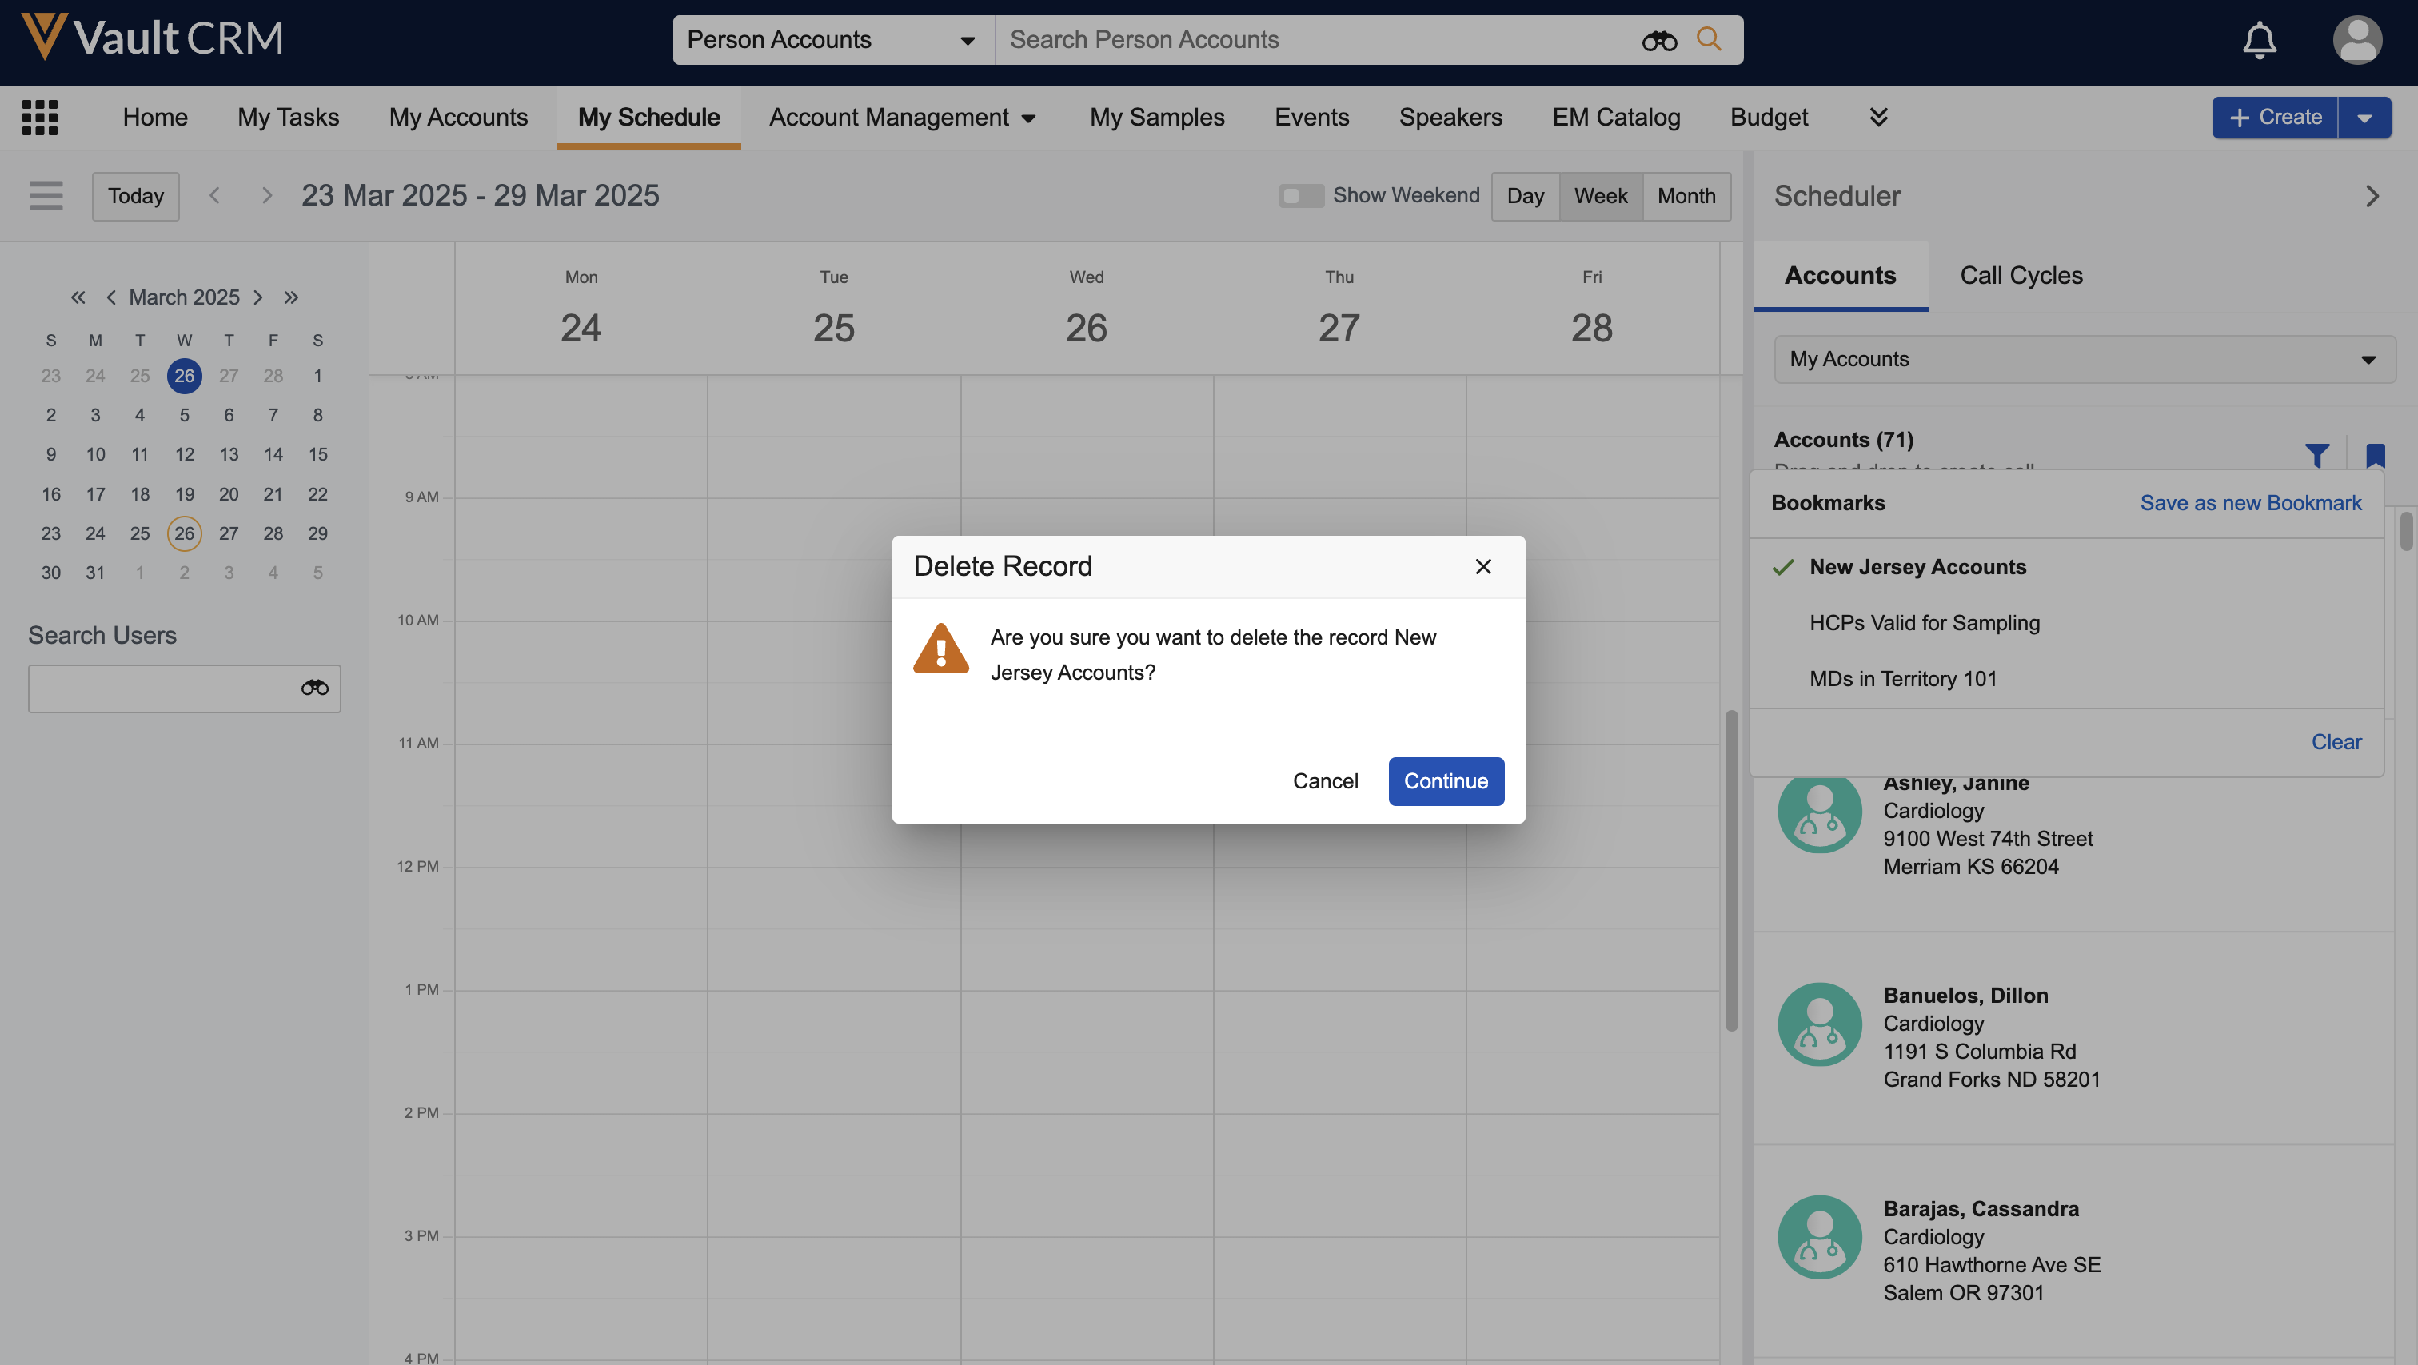The width and height of the screenshot is (2418, 1365).
Task: Select the New Jersey Accounts bookmark
Action: click(1917, 567)
